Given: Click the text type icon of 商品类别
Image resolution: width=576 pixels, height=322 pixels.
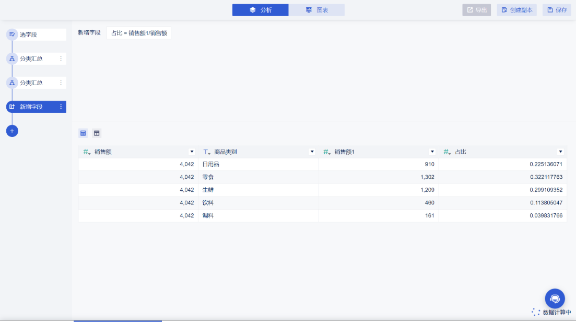Looking at the screenshot, I should [x=207, y=152].
